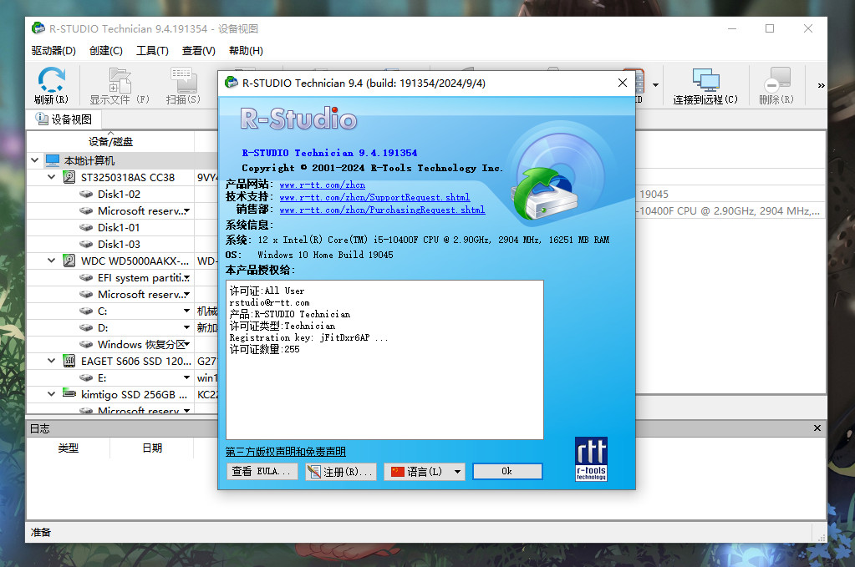Viewport: 855px width, 567px height.
Task: Click the Ok button in dialog
Action: pos(507,472)
